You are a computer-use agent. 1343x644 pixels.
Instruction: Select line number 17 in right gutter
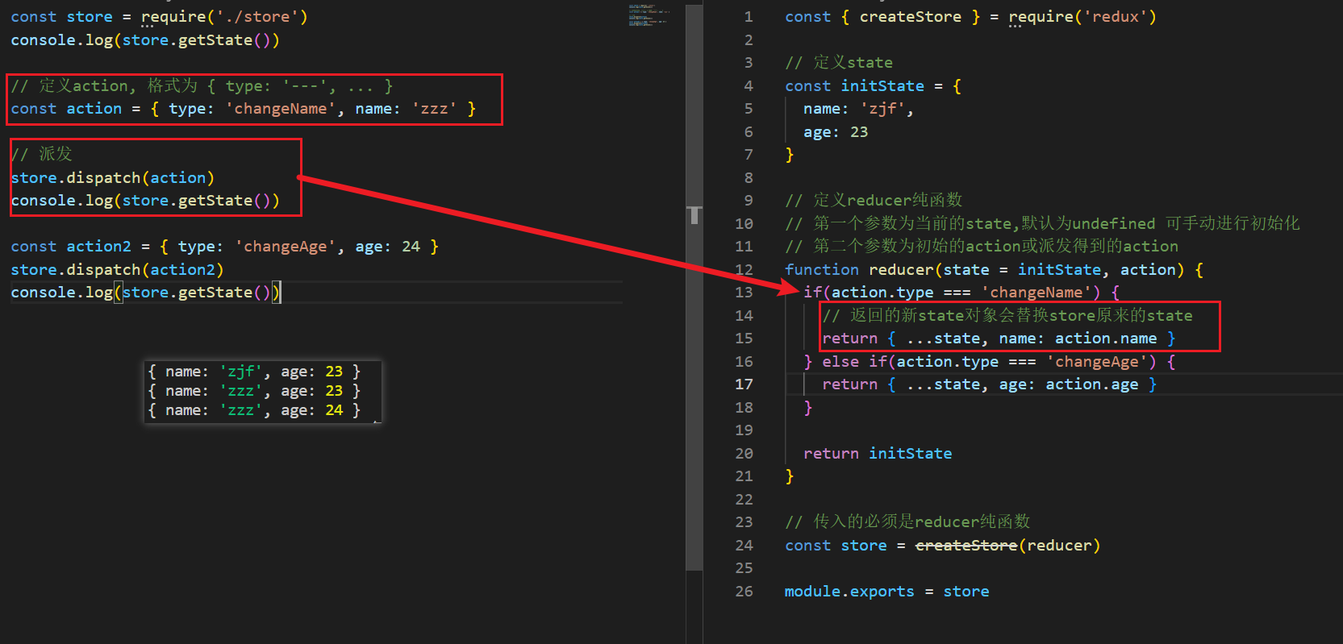click(x=744, y=384)
